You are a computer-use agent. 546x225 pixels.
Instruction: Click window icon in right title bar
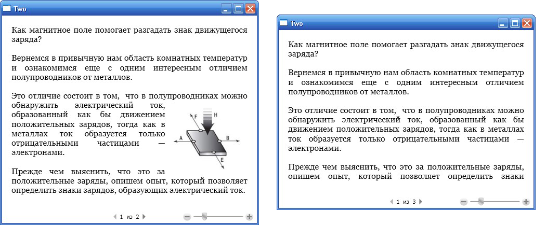(x=284, y=23)
